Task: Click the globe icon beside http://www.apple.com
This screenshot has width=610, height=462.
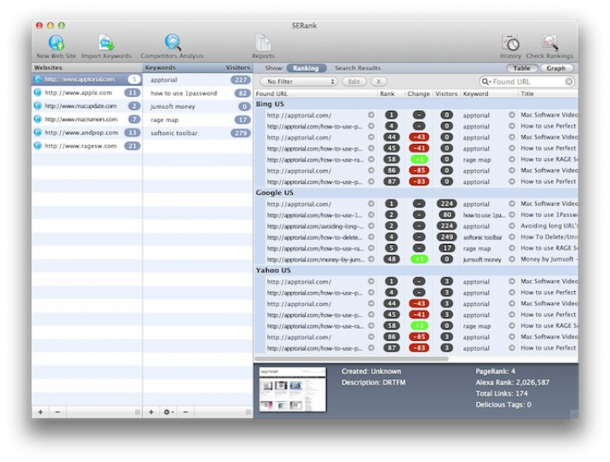Action: pos(37,93)
